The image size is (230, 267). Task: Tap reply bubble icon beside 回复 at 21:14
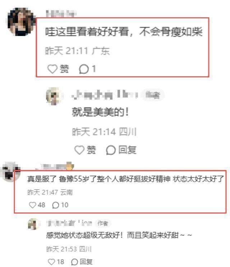click(111, 150)
